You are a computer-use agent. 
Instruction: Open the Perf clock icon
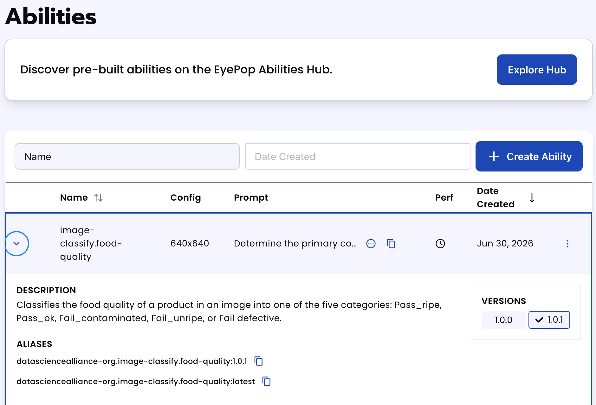tap(440, 243)
